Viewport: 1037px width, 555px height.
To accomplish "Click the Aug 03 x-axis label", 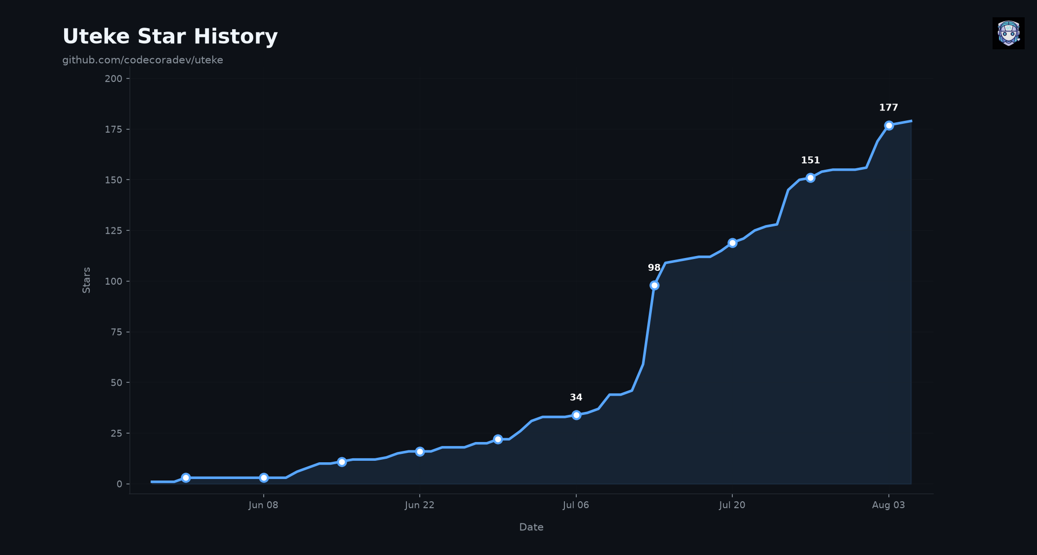I will click(x=888, y=505).
